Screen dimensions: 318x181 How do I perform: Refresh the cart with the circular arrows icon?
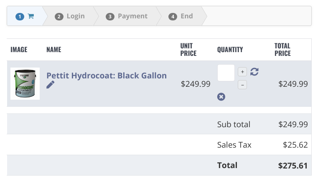click(254, 72)
